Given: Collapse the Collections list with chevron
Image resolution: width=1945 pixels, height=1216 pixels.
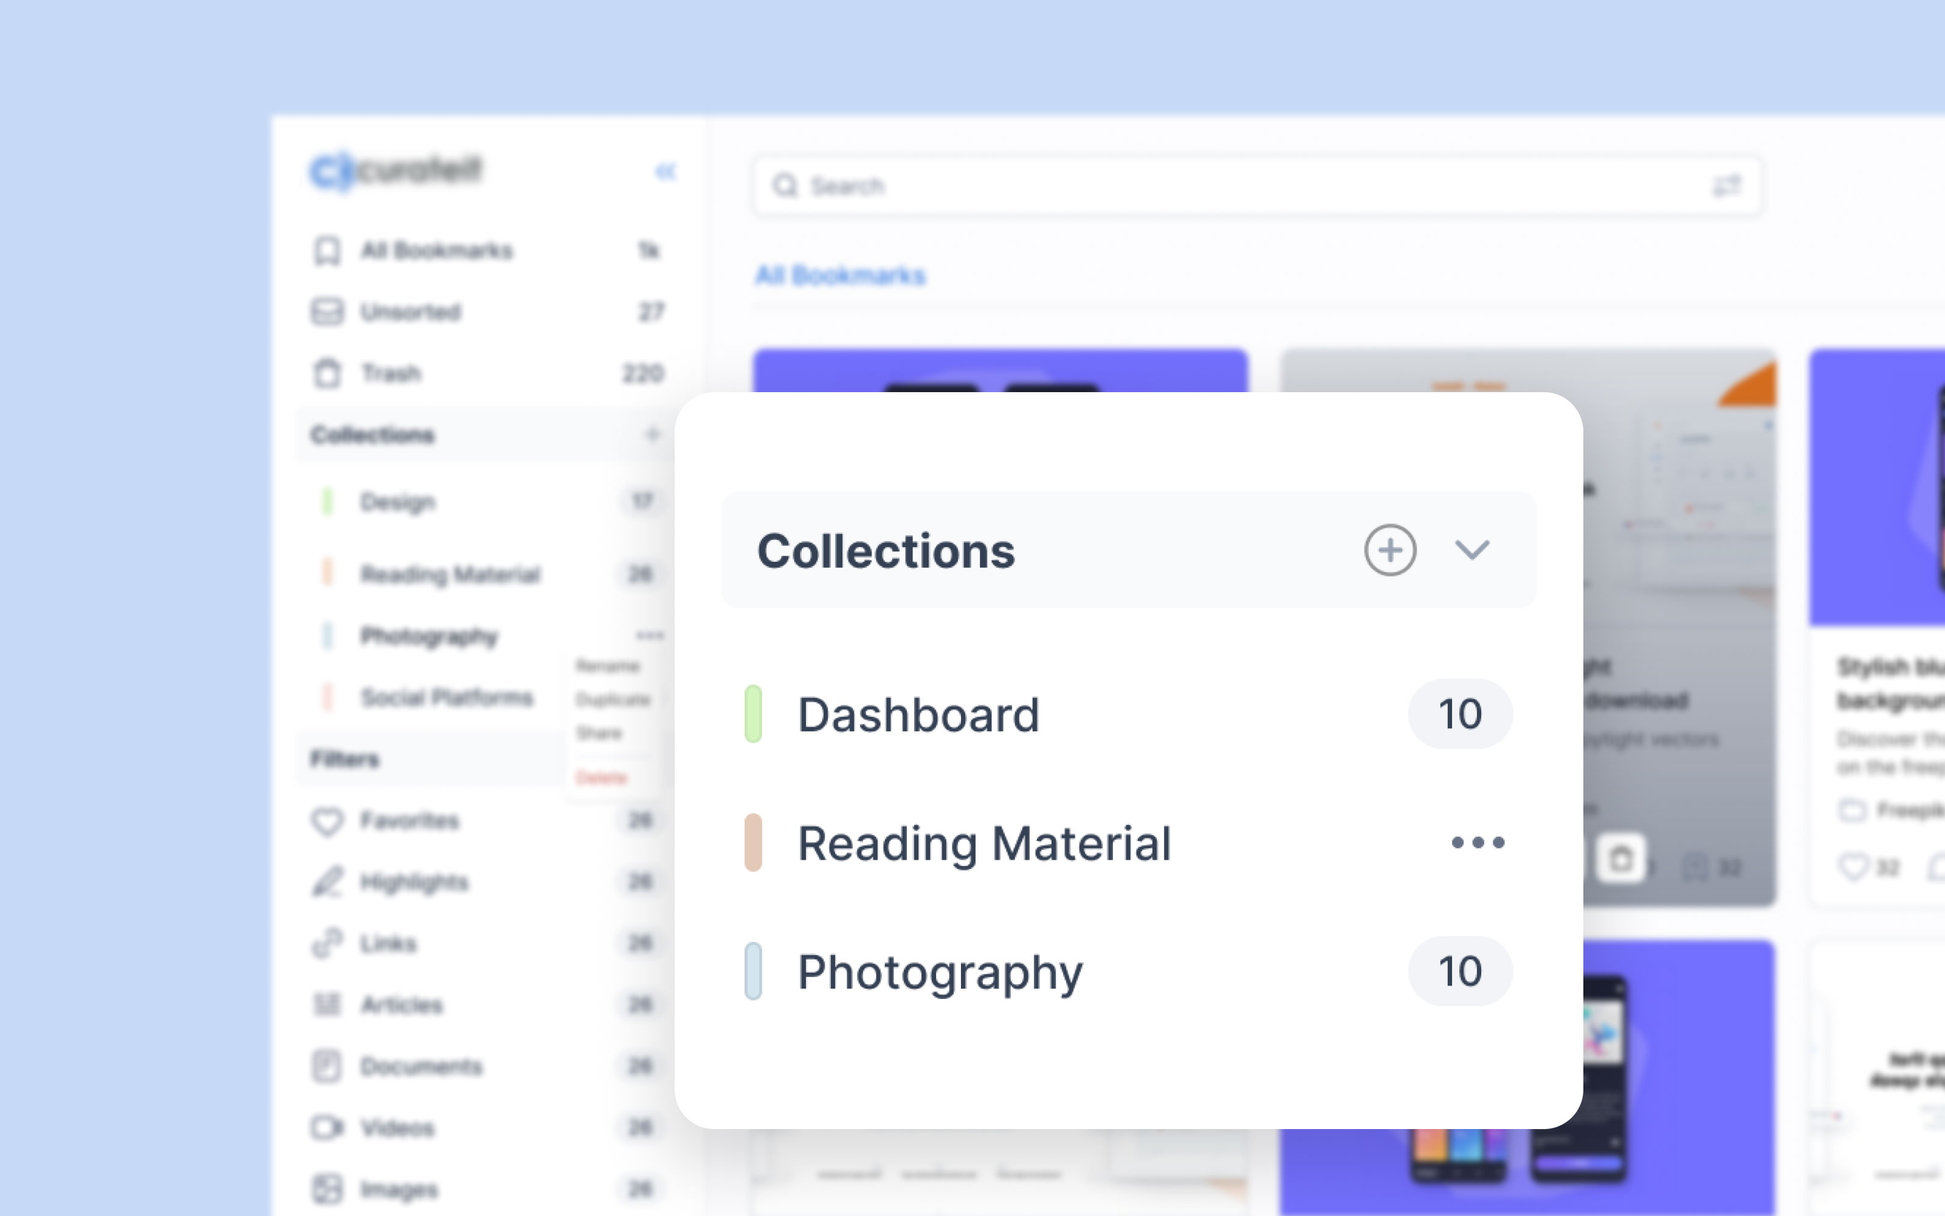Looking at the screenshot, I should pos(1472,550).
